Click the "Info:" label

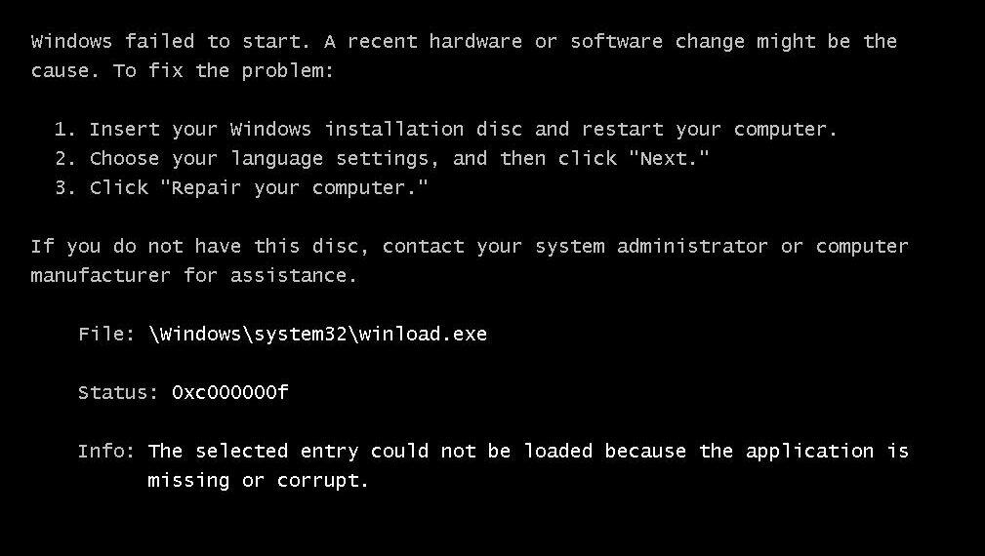tap(106, 452)
